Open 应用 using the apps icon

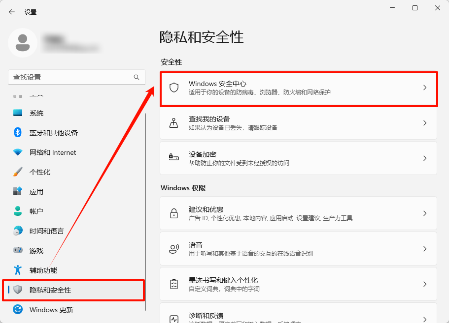coord(17,192)
